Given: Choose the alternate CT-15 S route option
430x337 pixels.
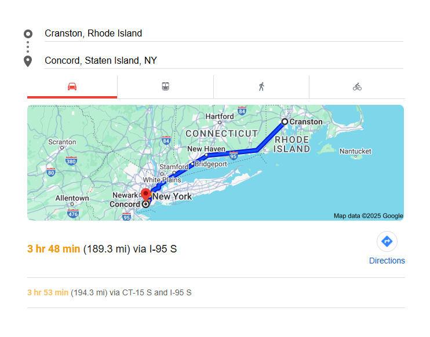Looking at the screenshot, I should pos(110,292).
